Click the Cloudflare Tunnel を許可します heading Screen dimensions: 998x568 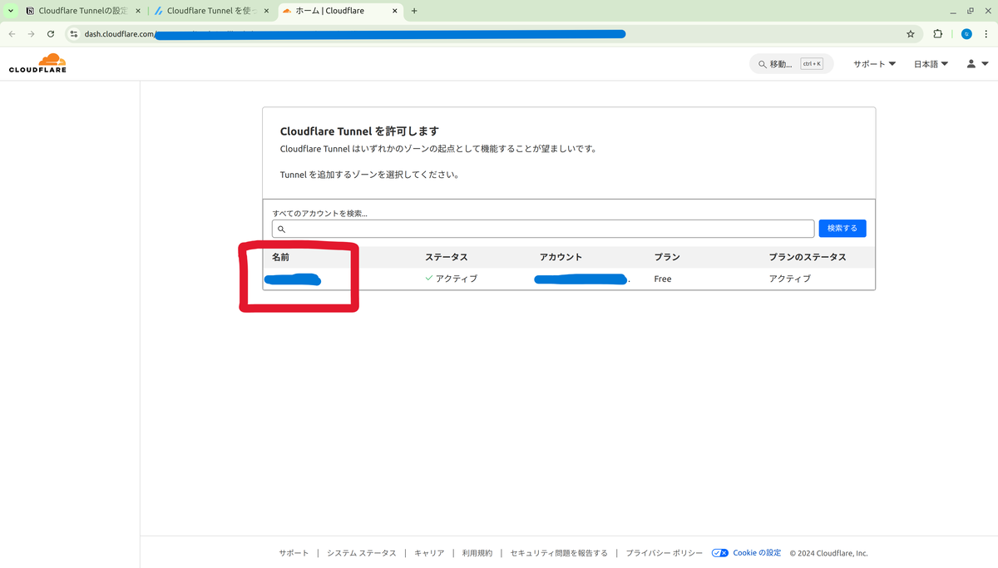click(x=359, y=131)
